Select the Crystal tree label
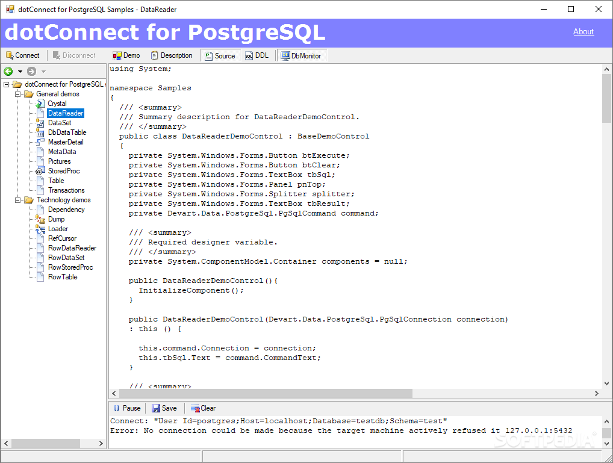 pyautogui.click(x=57, y=104)
